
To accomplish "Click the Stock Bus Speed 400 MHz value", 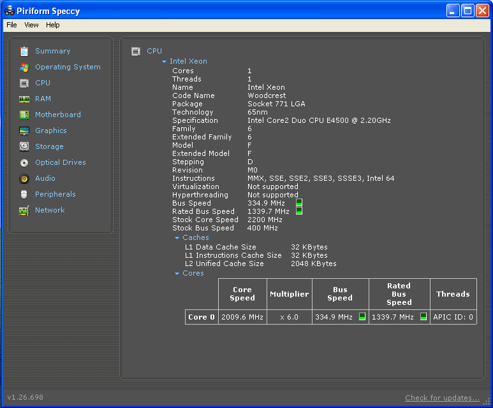I will coord(263,228).
